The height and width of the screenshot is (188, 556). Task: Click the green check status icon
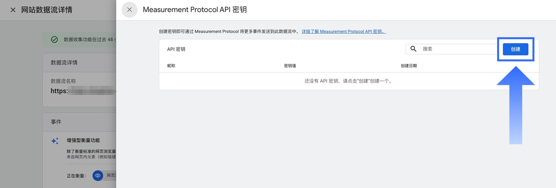coord(54,39)
